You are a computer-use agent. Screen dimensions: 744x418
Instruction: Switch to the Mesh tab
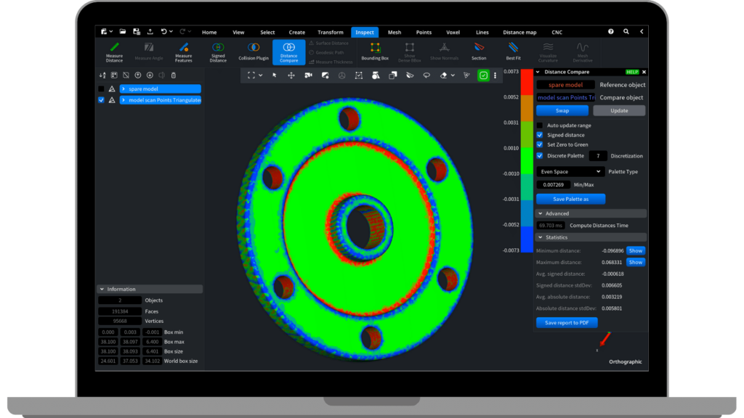(395, 32)
